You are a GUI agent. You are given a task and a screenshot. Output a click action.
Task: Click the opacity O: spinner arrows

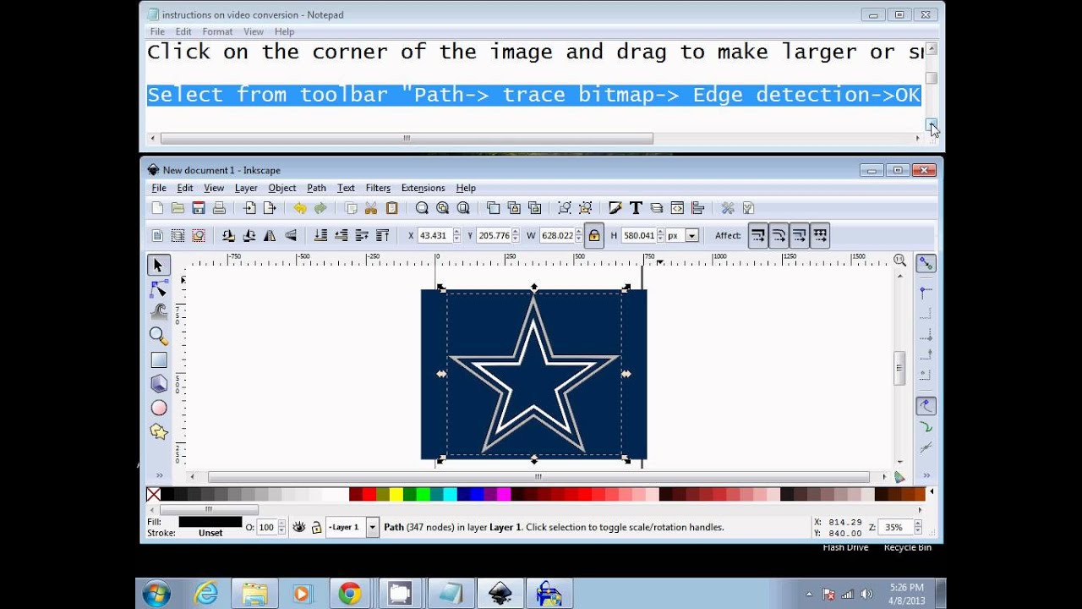pos(282,527)
